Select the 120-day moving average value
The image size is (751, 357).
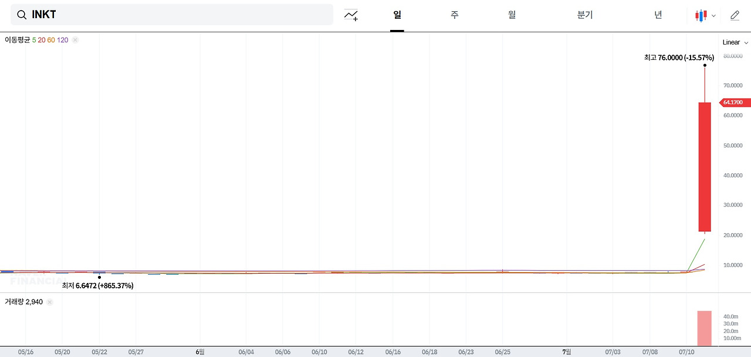pyautogui.click(x=63, y=40)
